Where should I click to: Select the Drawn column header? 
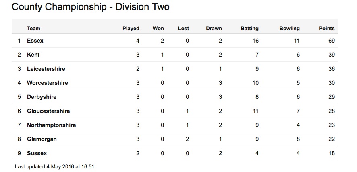(x=214, y=29)
